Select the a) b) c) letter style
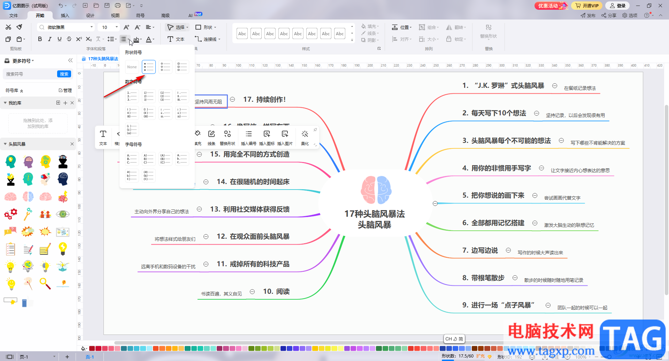Image resolution: width=669 pixels, height=361 pixels. pos(132,176)
